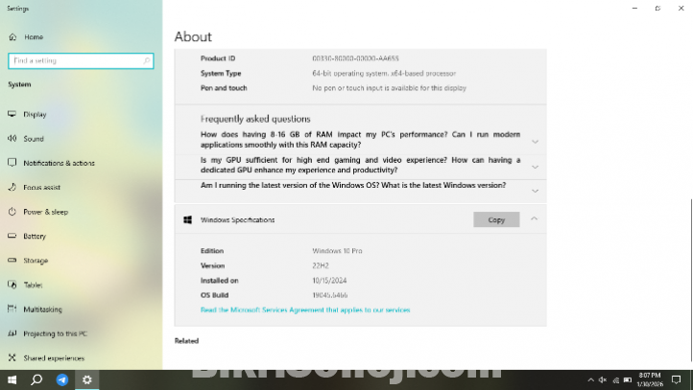The image size is (693, 390).
Task: Click the Copy button for Windows Specifications
Action: 496,219
